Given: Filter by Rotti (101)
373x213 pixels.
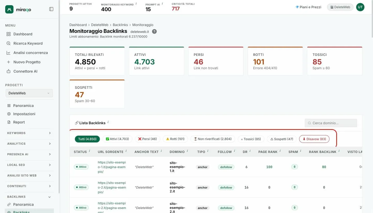Looking at the screenshot, I should (x=175, y=139).
